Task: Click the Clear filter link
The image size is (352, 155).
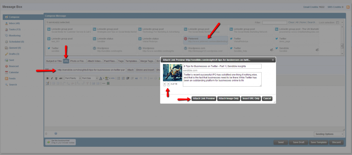Action: pyautogui.click(x=291, y=22)
